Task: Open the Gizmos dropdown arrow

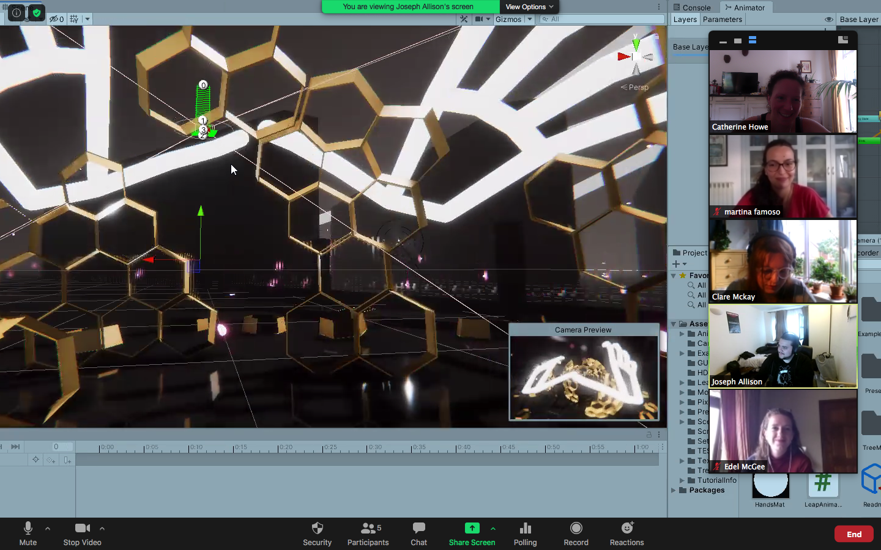Action: (x=530, y=20)
